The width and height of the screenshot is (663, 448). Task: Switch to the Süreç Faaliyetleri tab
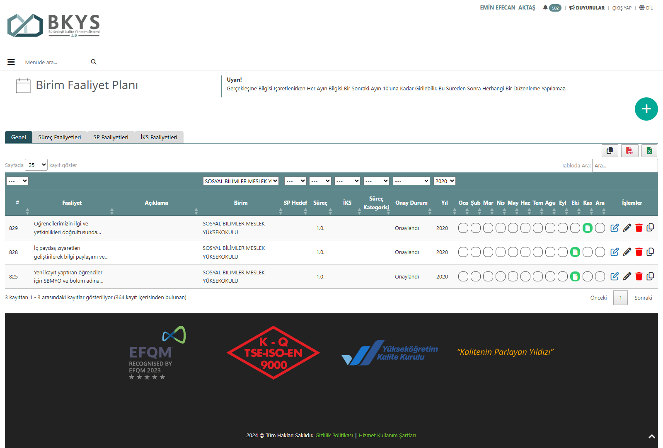pos(60,137)
